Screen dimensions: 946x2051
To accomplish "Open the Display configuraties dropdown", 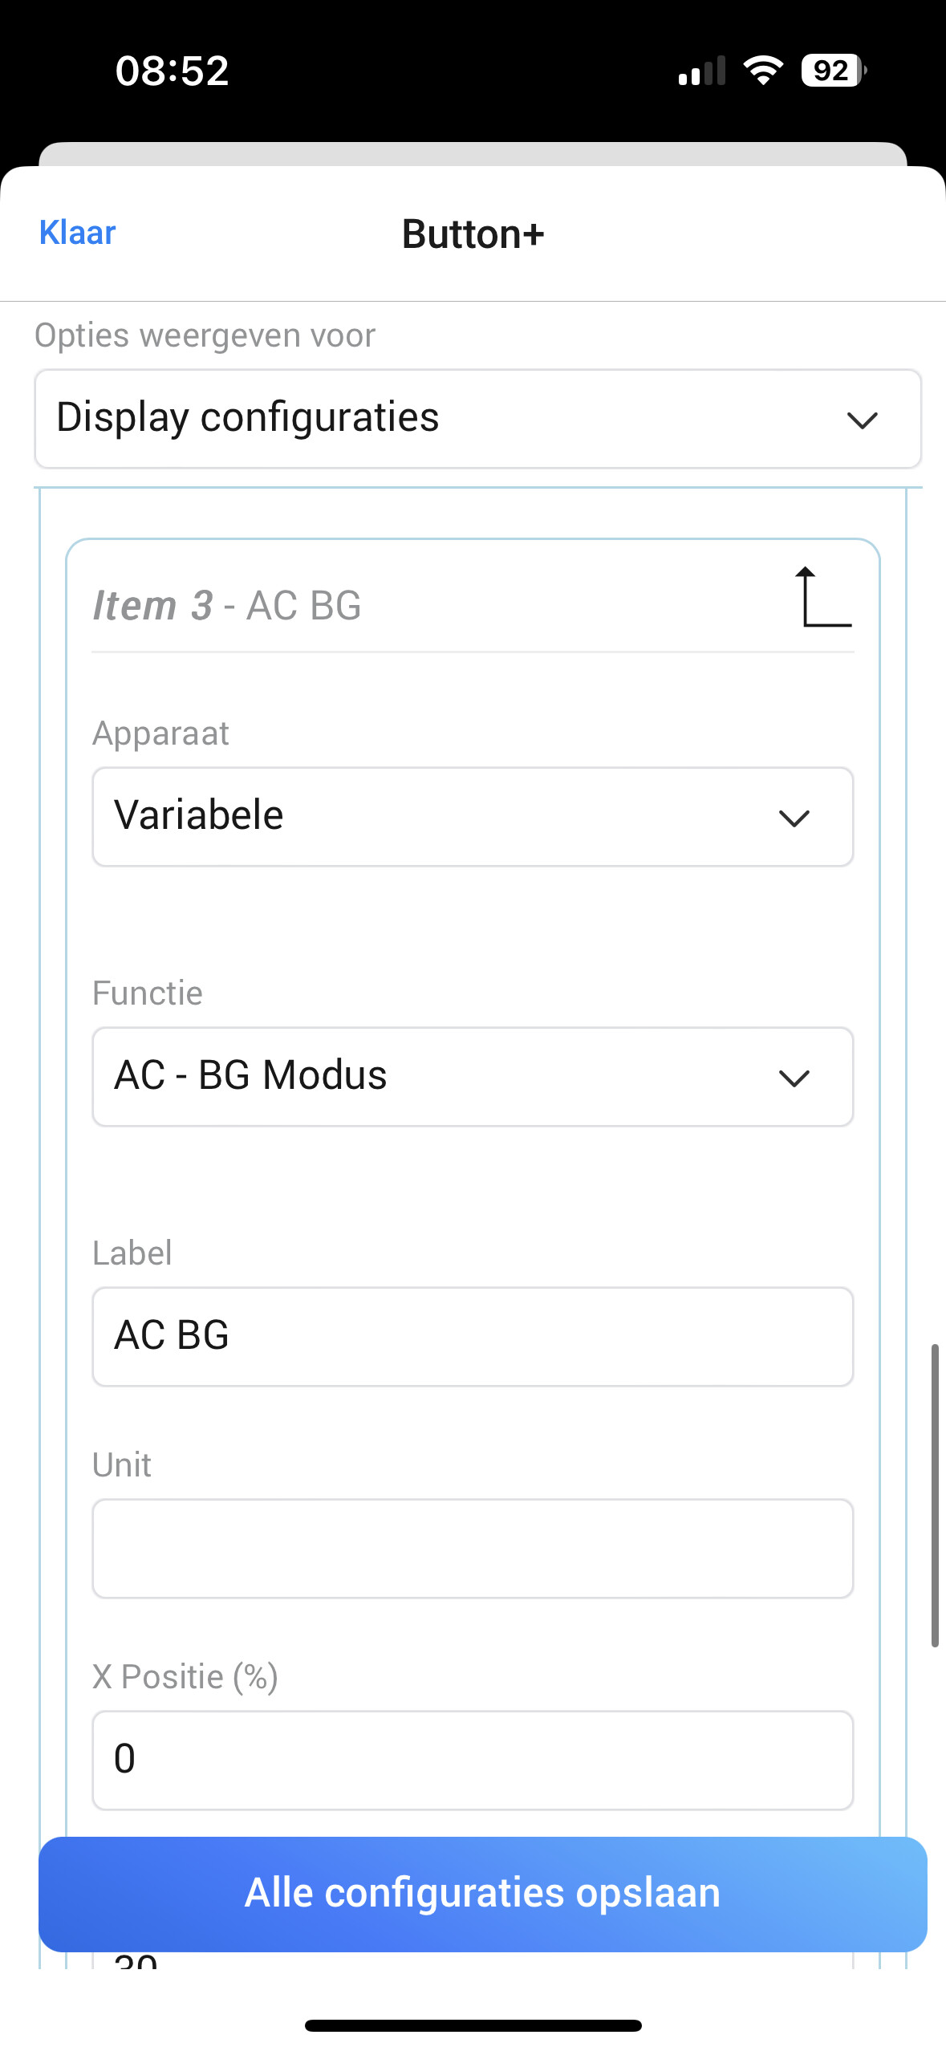I will [x=477, y=419].
